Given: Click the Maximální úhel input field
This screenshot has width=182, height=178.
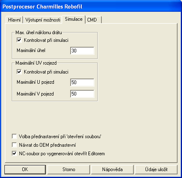Looking at the screenshot, I should [82, 51].
